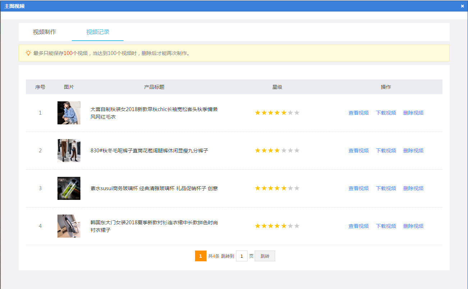The image size is (468, 289).
Task: Click the lightbulb tip icon
Action: pos(28,53)
